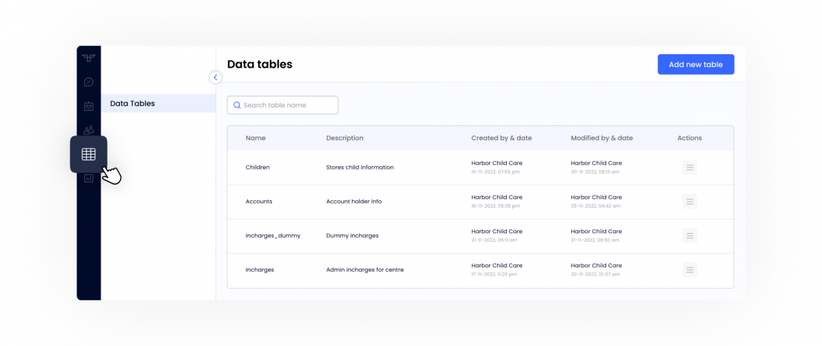The width and height of the screenshot is (822, 346).
Task: Open the Accounts table row
Action: [259, 202]
